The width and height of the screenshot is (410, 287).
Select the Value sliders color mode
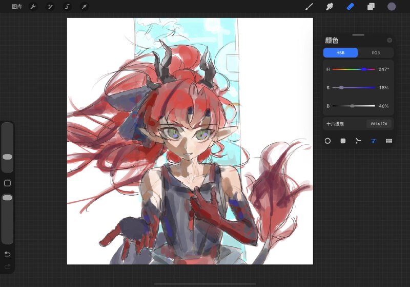[374, 141]
